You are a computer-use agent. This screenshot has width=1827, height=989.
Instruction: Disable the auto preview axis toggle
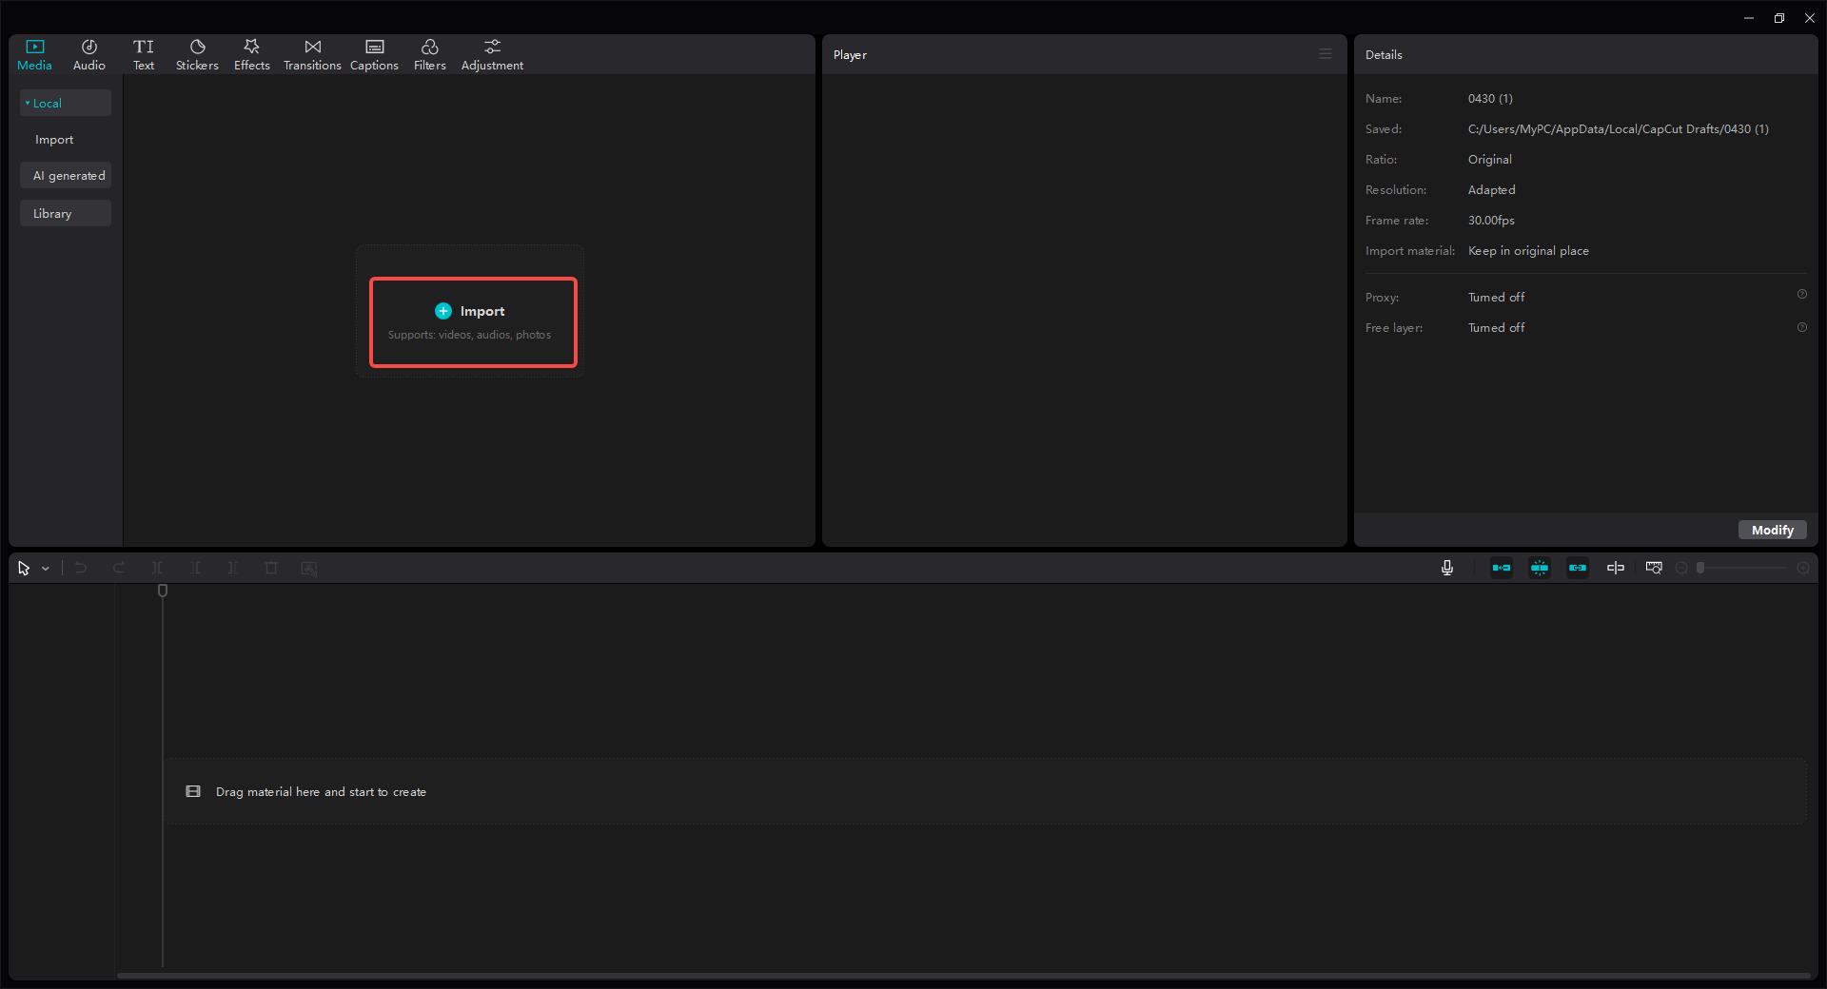point(1616,568)
